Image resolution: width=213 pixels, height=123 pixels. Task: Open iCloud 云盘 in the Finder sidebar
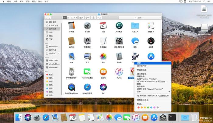(52, 25)
